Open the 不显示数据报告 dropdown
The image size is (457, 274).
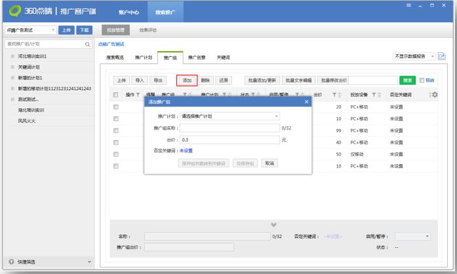(x=414, y=58)
